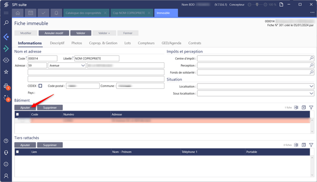Image resolution: width=317 pixels, height=182 pixels.
Task: Switch to Coprop. & Gestion tab
Action: (x=103, y=43)
